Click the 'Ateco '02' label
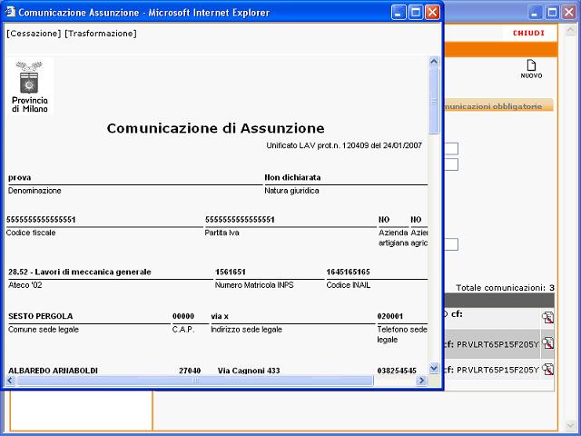 pyautogui.click(x=25, y=285)
